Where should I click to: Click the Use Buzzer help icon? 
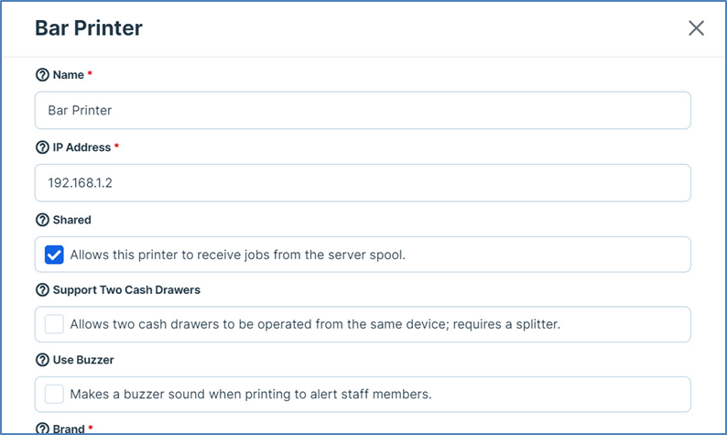(42, 360)
